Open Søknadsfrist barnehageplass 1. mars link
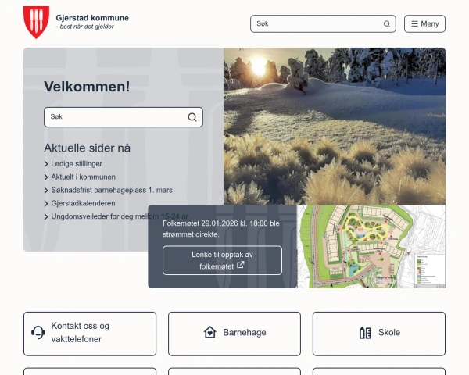The height and width of the screenshot is (375, 469). click(112, 190)
